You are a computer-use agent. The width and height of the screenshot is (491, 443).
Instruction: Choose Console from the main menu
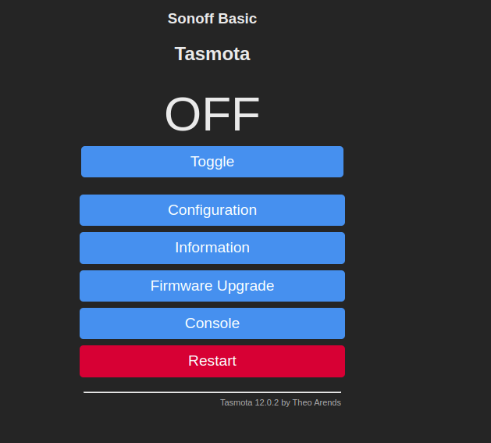[x=212, y=323]
